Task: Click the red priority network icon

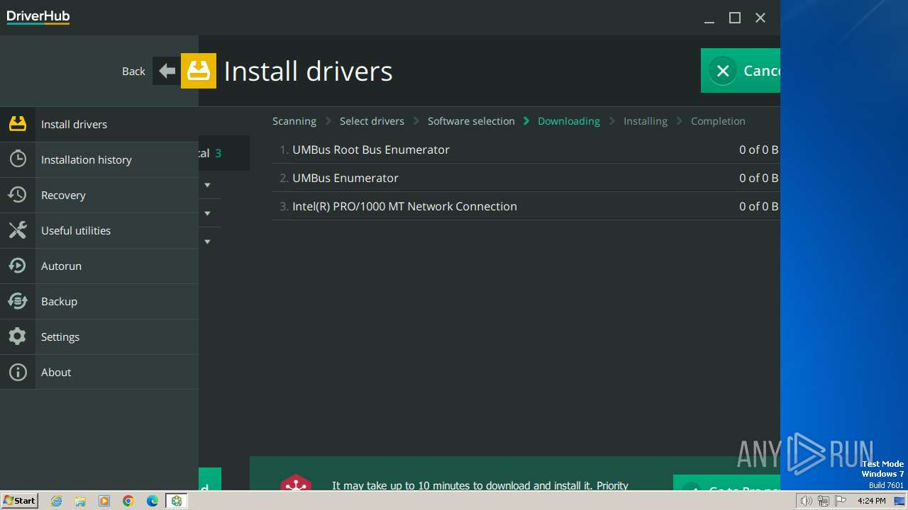Action: pos(296,483)
